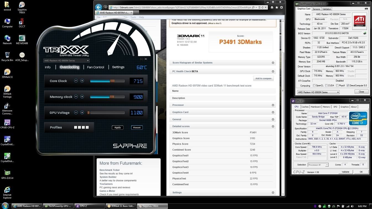Image resolution: width=372 pixels, height=209 pixels.
Task: Click the browser back arrow button
Action: pyautogui.click(x=98, y=7)
